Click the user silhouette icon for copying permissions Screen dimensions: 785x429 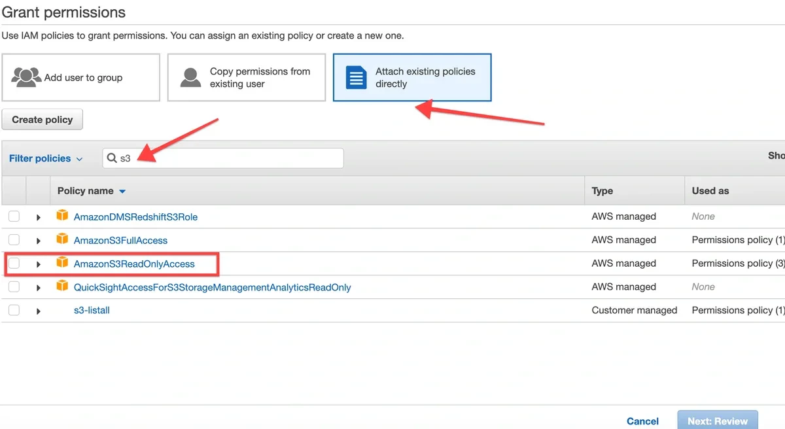tap(190, 77)
